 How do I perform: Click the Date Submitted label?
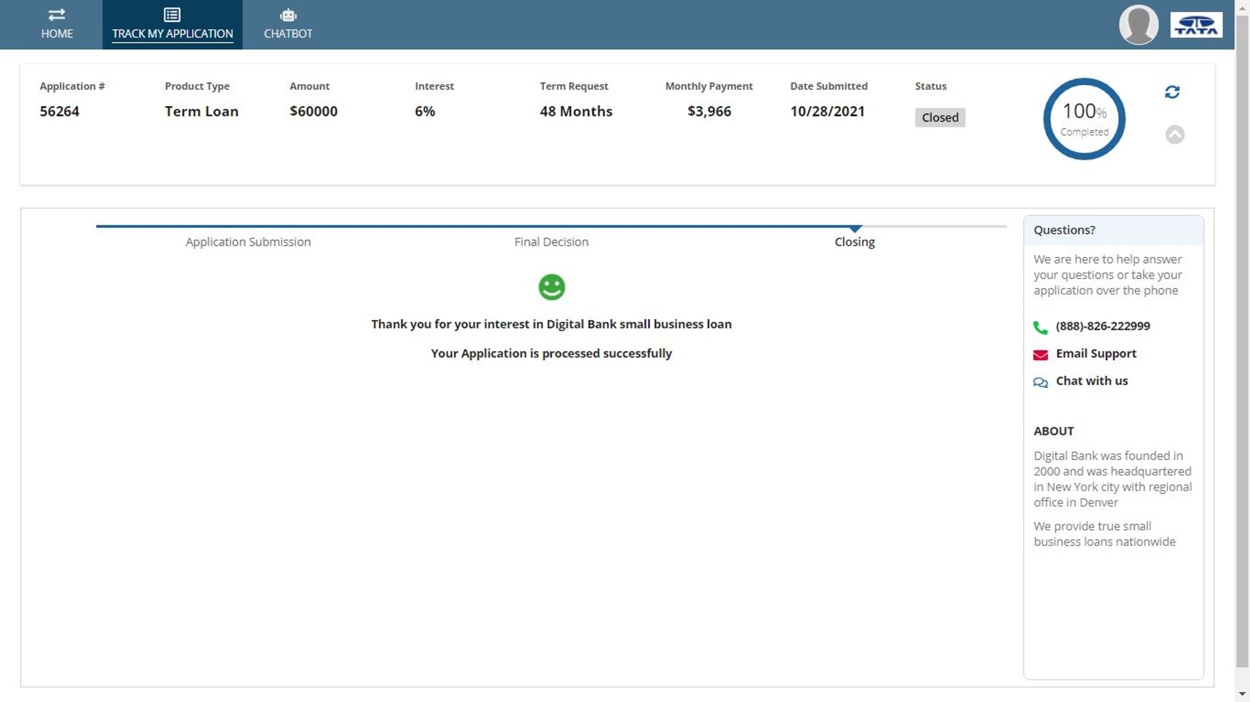(828, 86)
